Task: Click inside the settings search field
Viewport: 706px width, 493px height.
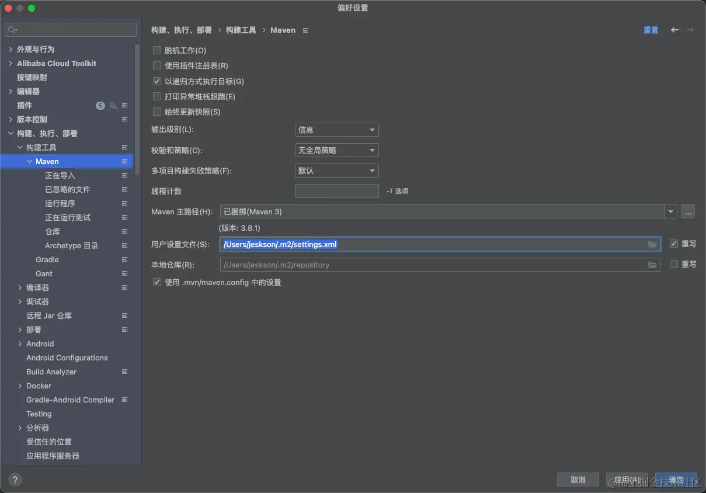Action: coord(71,30)
